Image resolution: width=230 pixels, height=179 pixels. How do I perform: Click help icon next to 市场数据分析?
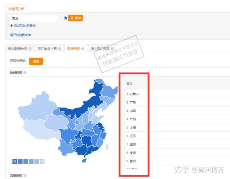pyautogui.click(x=30, y=49)
